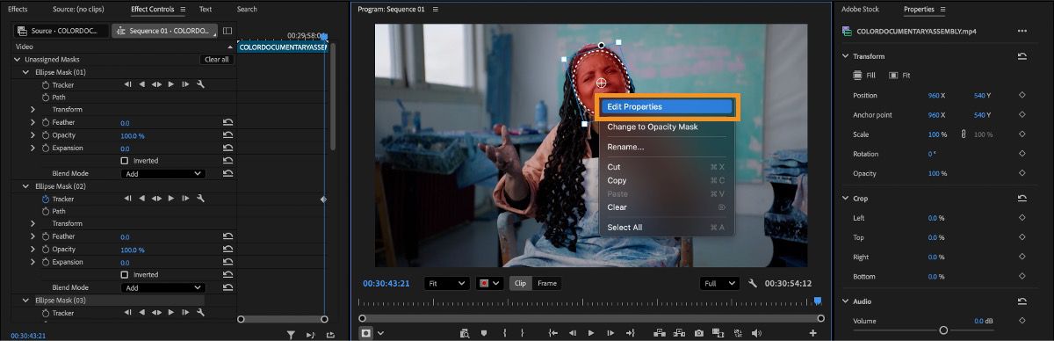Open the Full playback resolution dropdown

[721, 283]
